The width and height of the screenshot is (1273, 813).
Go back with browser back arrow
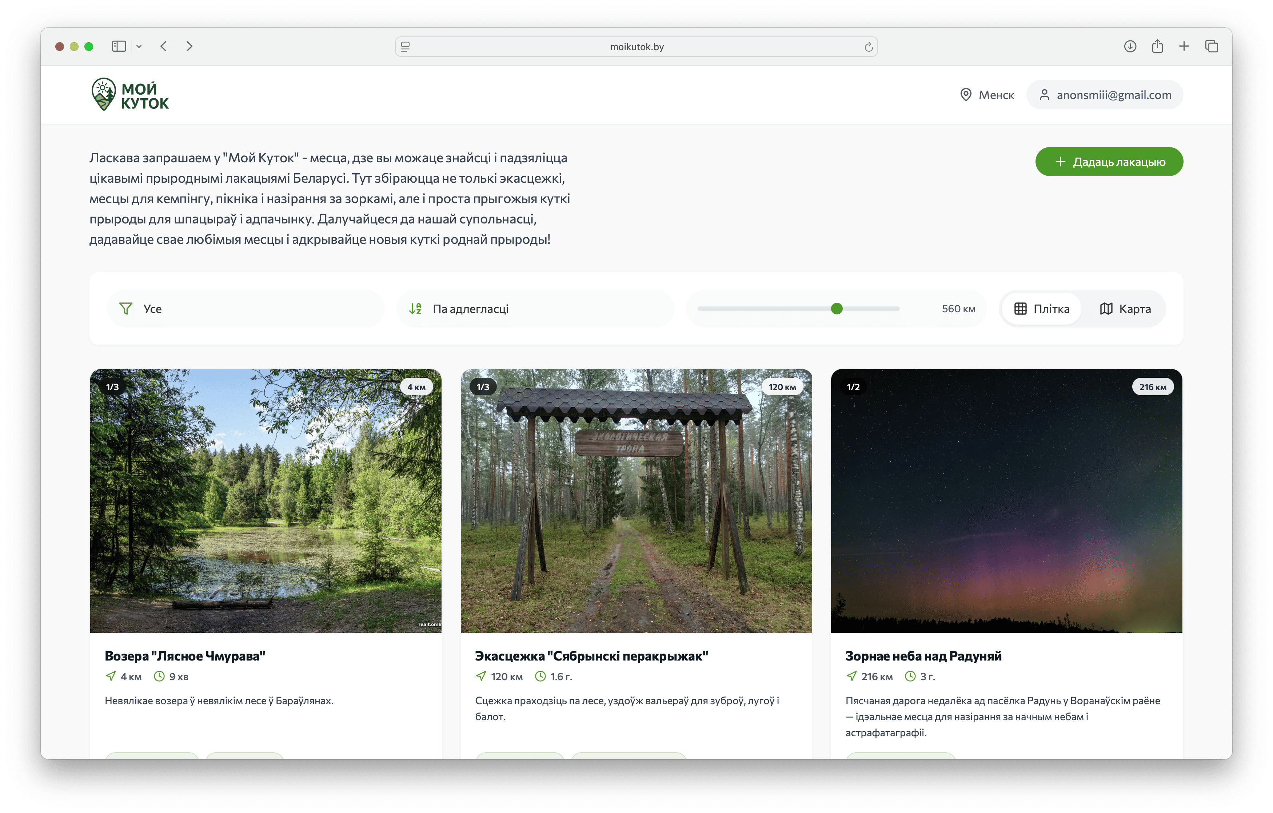(x=164, y=47)
